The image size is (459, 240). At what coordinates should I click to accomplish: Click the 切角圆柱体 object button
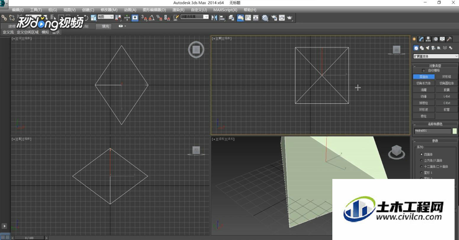[447, 83]
